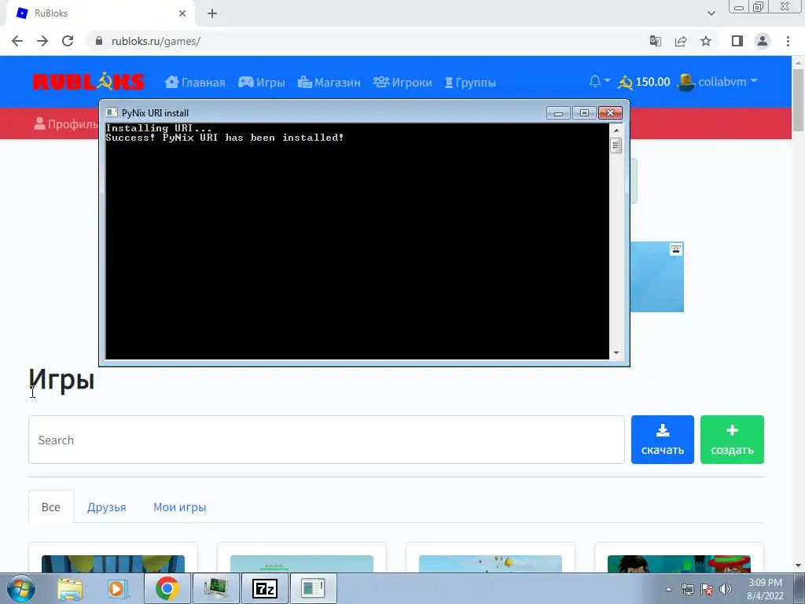Open the Профиль link in red bar
The image size is (805, 604).
(66, 123)
